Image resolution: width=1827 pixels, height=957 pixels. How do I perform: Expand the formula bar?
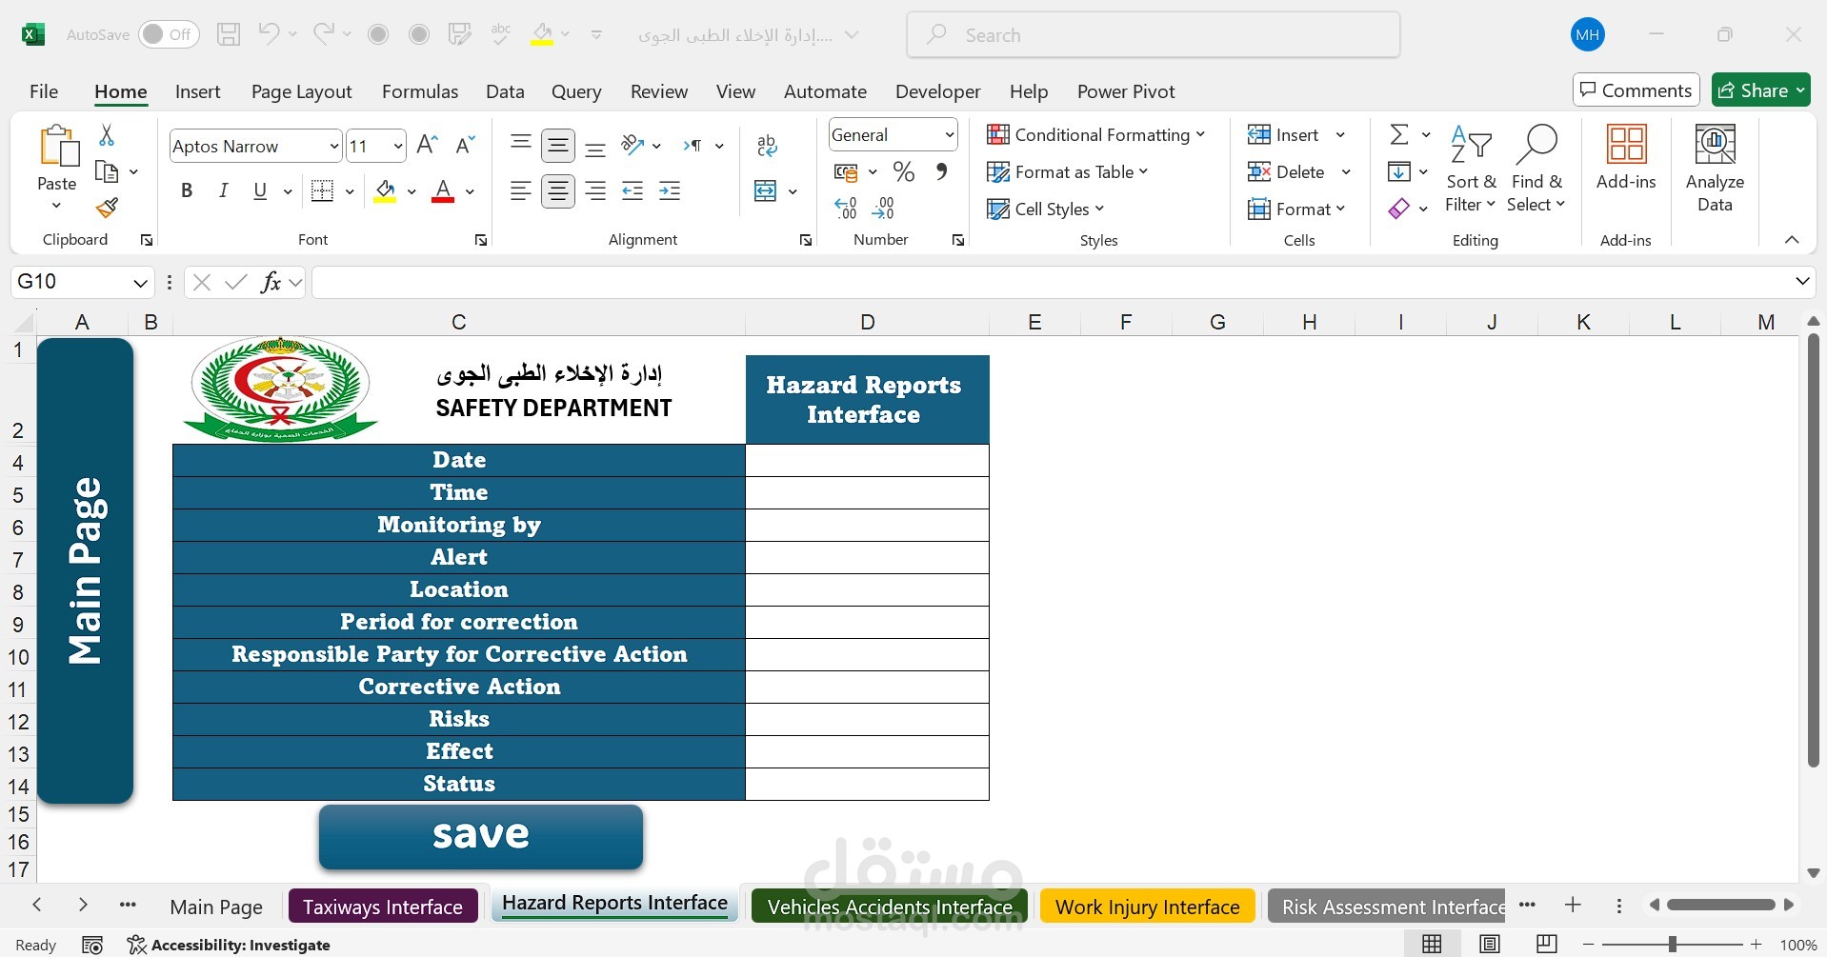point(1802,281)
